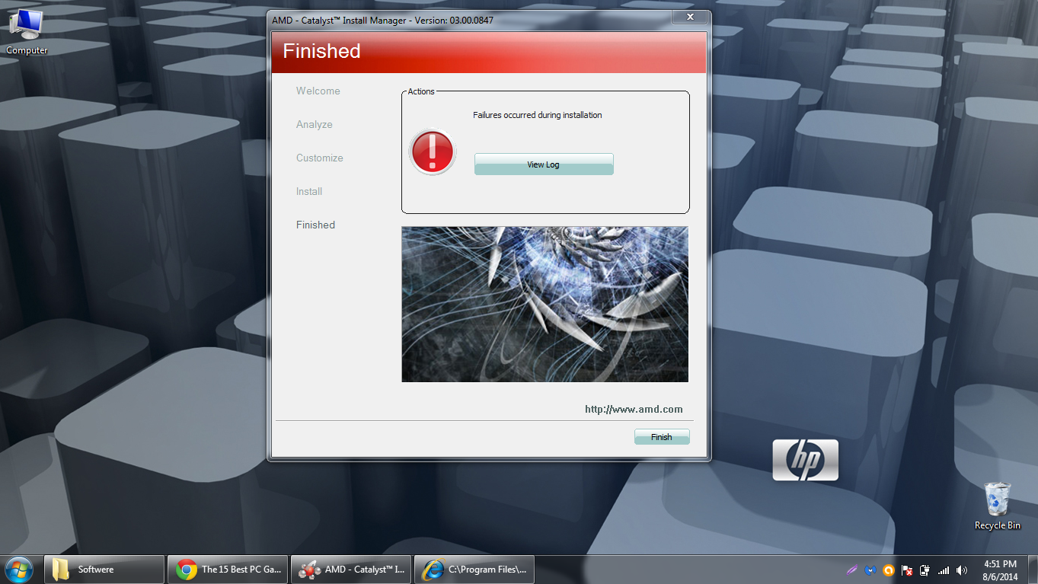This screenshot has height=584, width=1038.
Task: Select the Install step in the sidebar
Action: pos(309,192)
